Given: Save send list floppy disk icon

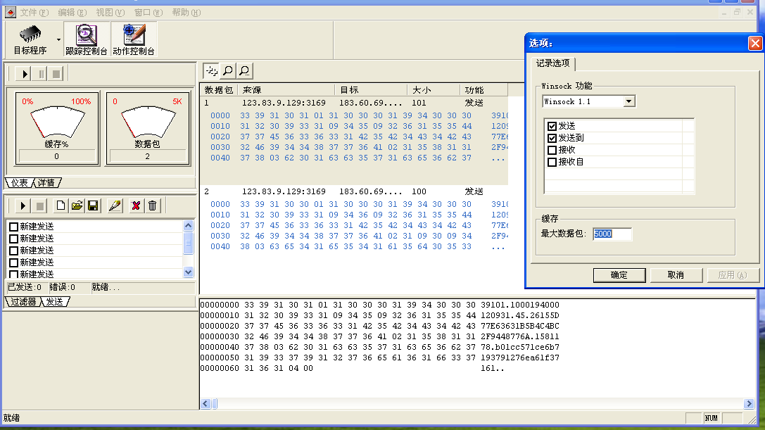Looking at the screenshot, I should click(93, 205).
